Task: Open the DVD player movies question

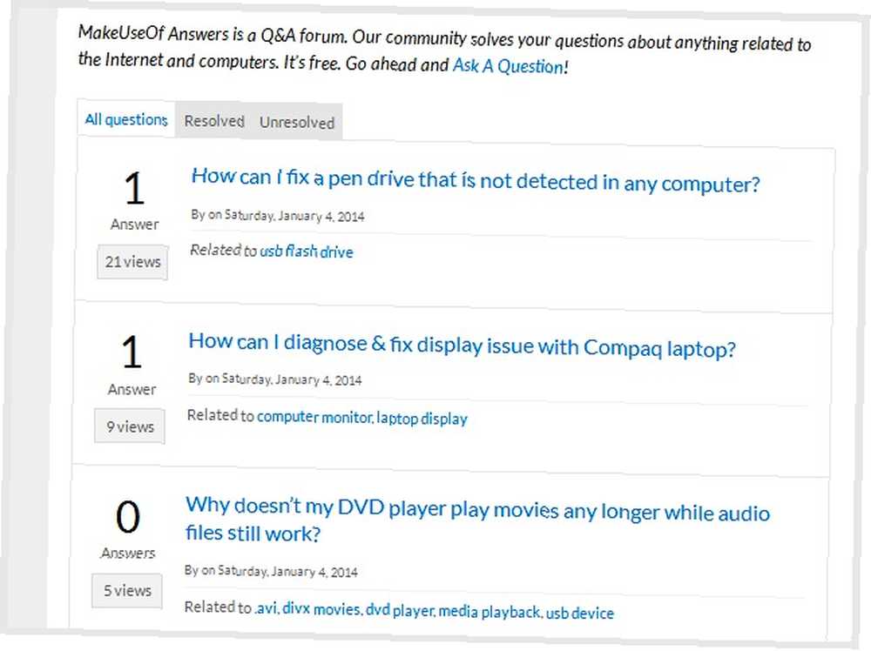Action: tap(476, 521)
